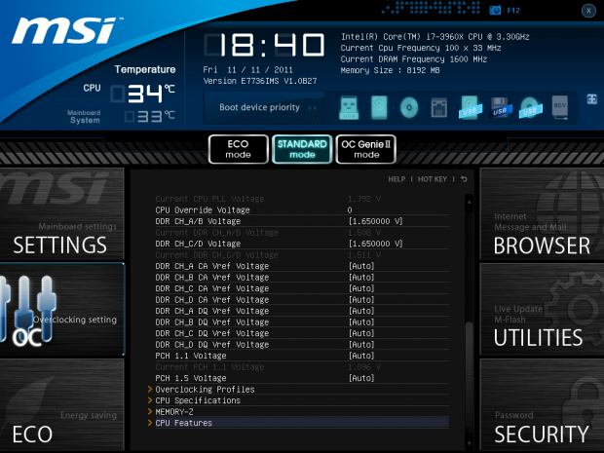Select the 'CPU Override Voltage' row label

pyautogui.click(x=203, y=209)
